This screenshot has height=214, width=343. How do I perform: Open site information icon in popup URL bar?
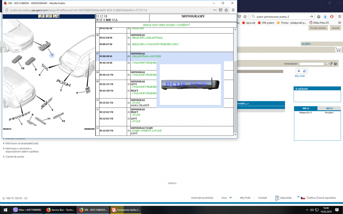click(x=7, y=10)
